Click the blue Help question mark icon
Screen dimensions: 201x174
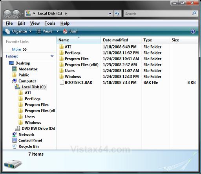(193, 31)
